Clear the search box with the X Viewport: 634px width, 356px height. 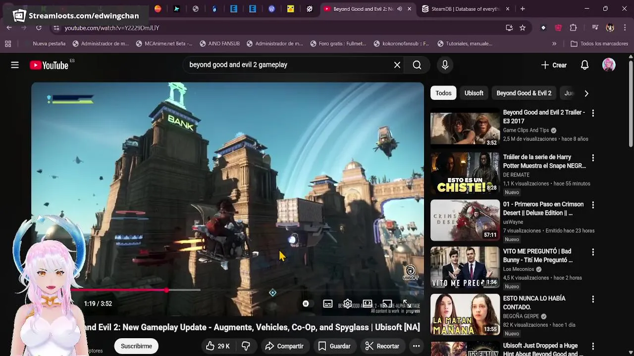point(397,65)
